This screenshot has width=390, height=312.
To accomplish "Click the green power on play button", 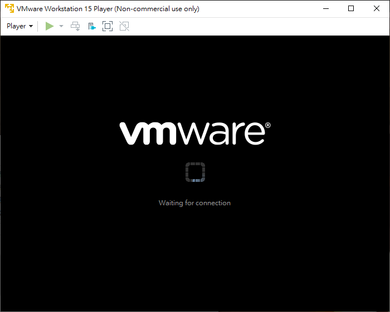I will click(50, 26).
